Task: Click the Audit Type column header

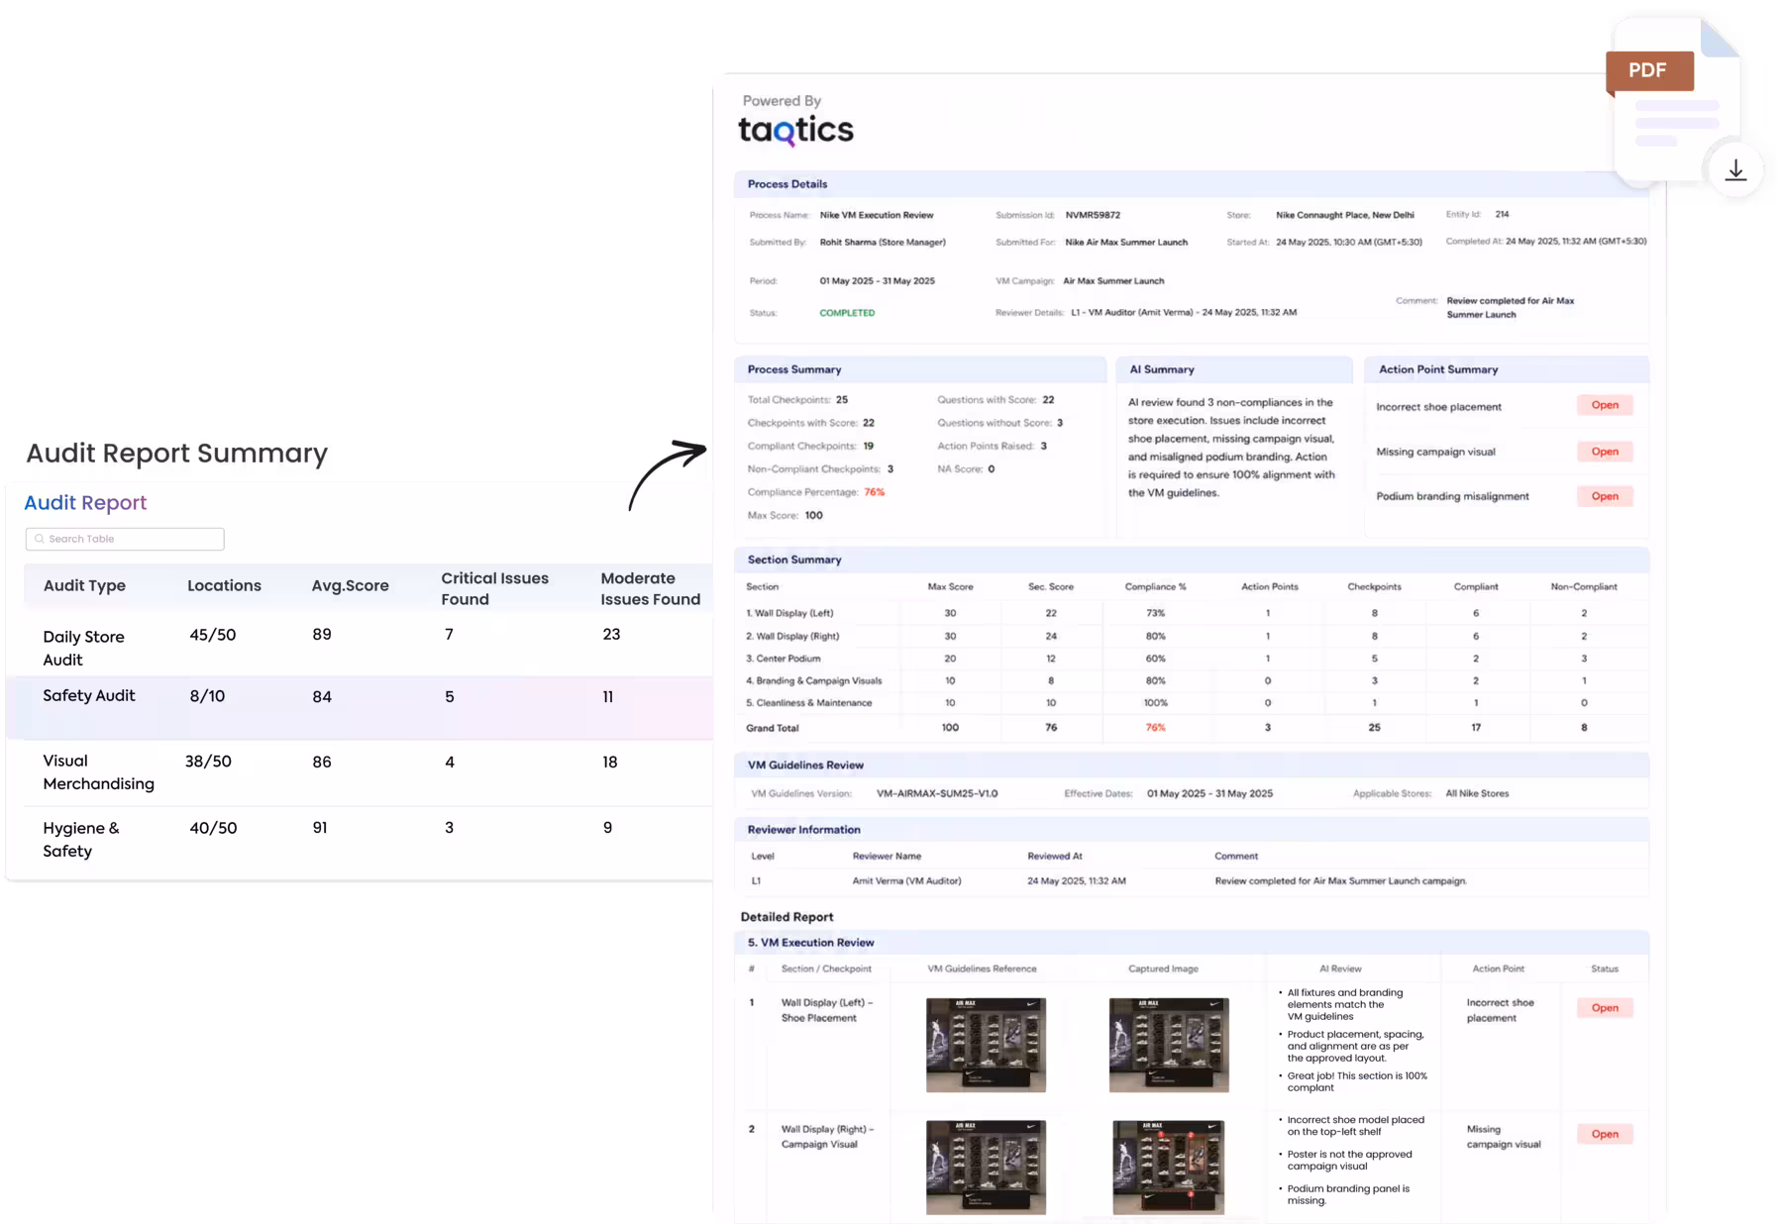Action: click(84, 585)
